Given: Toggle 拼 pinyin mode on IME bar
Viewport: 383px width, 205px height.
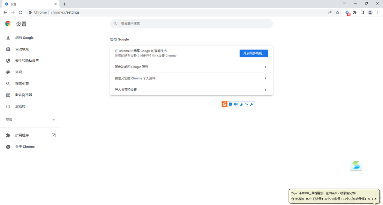Looking at the screenshot, I should click(230, 104).
